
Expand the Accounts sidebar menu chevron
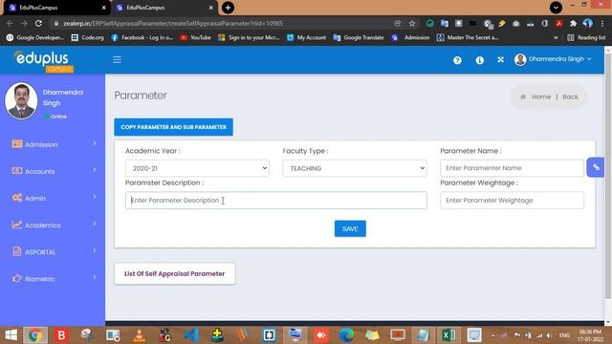pyautogui.click(x=95, y=170)
